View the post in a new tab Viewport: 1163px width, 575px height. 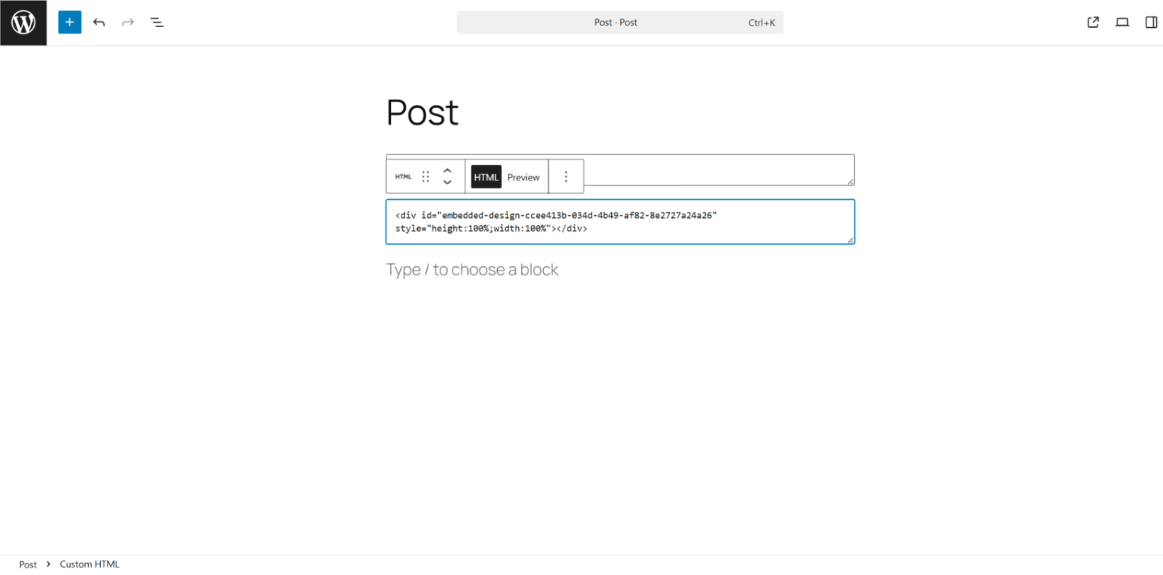coord(1093,23)
